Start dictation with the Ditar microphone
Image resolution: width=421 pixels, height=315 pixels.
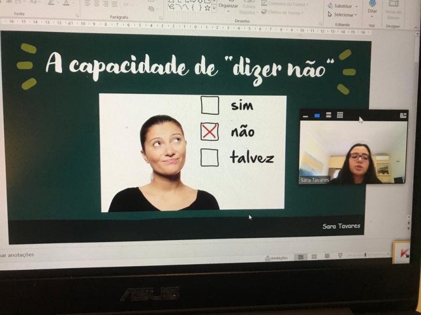click(x=372, y=3)
